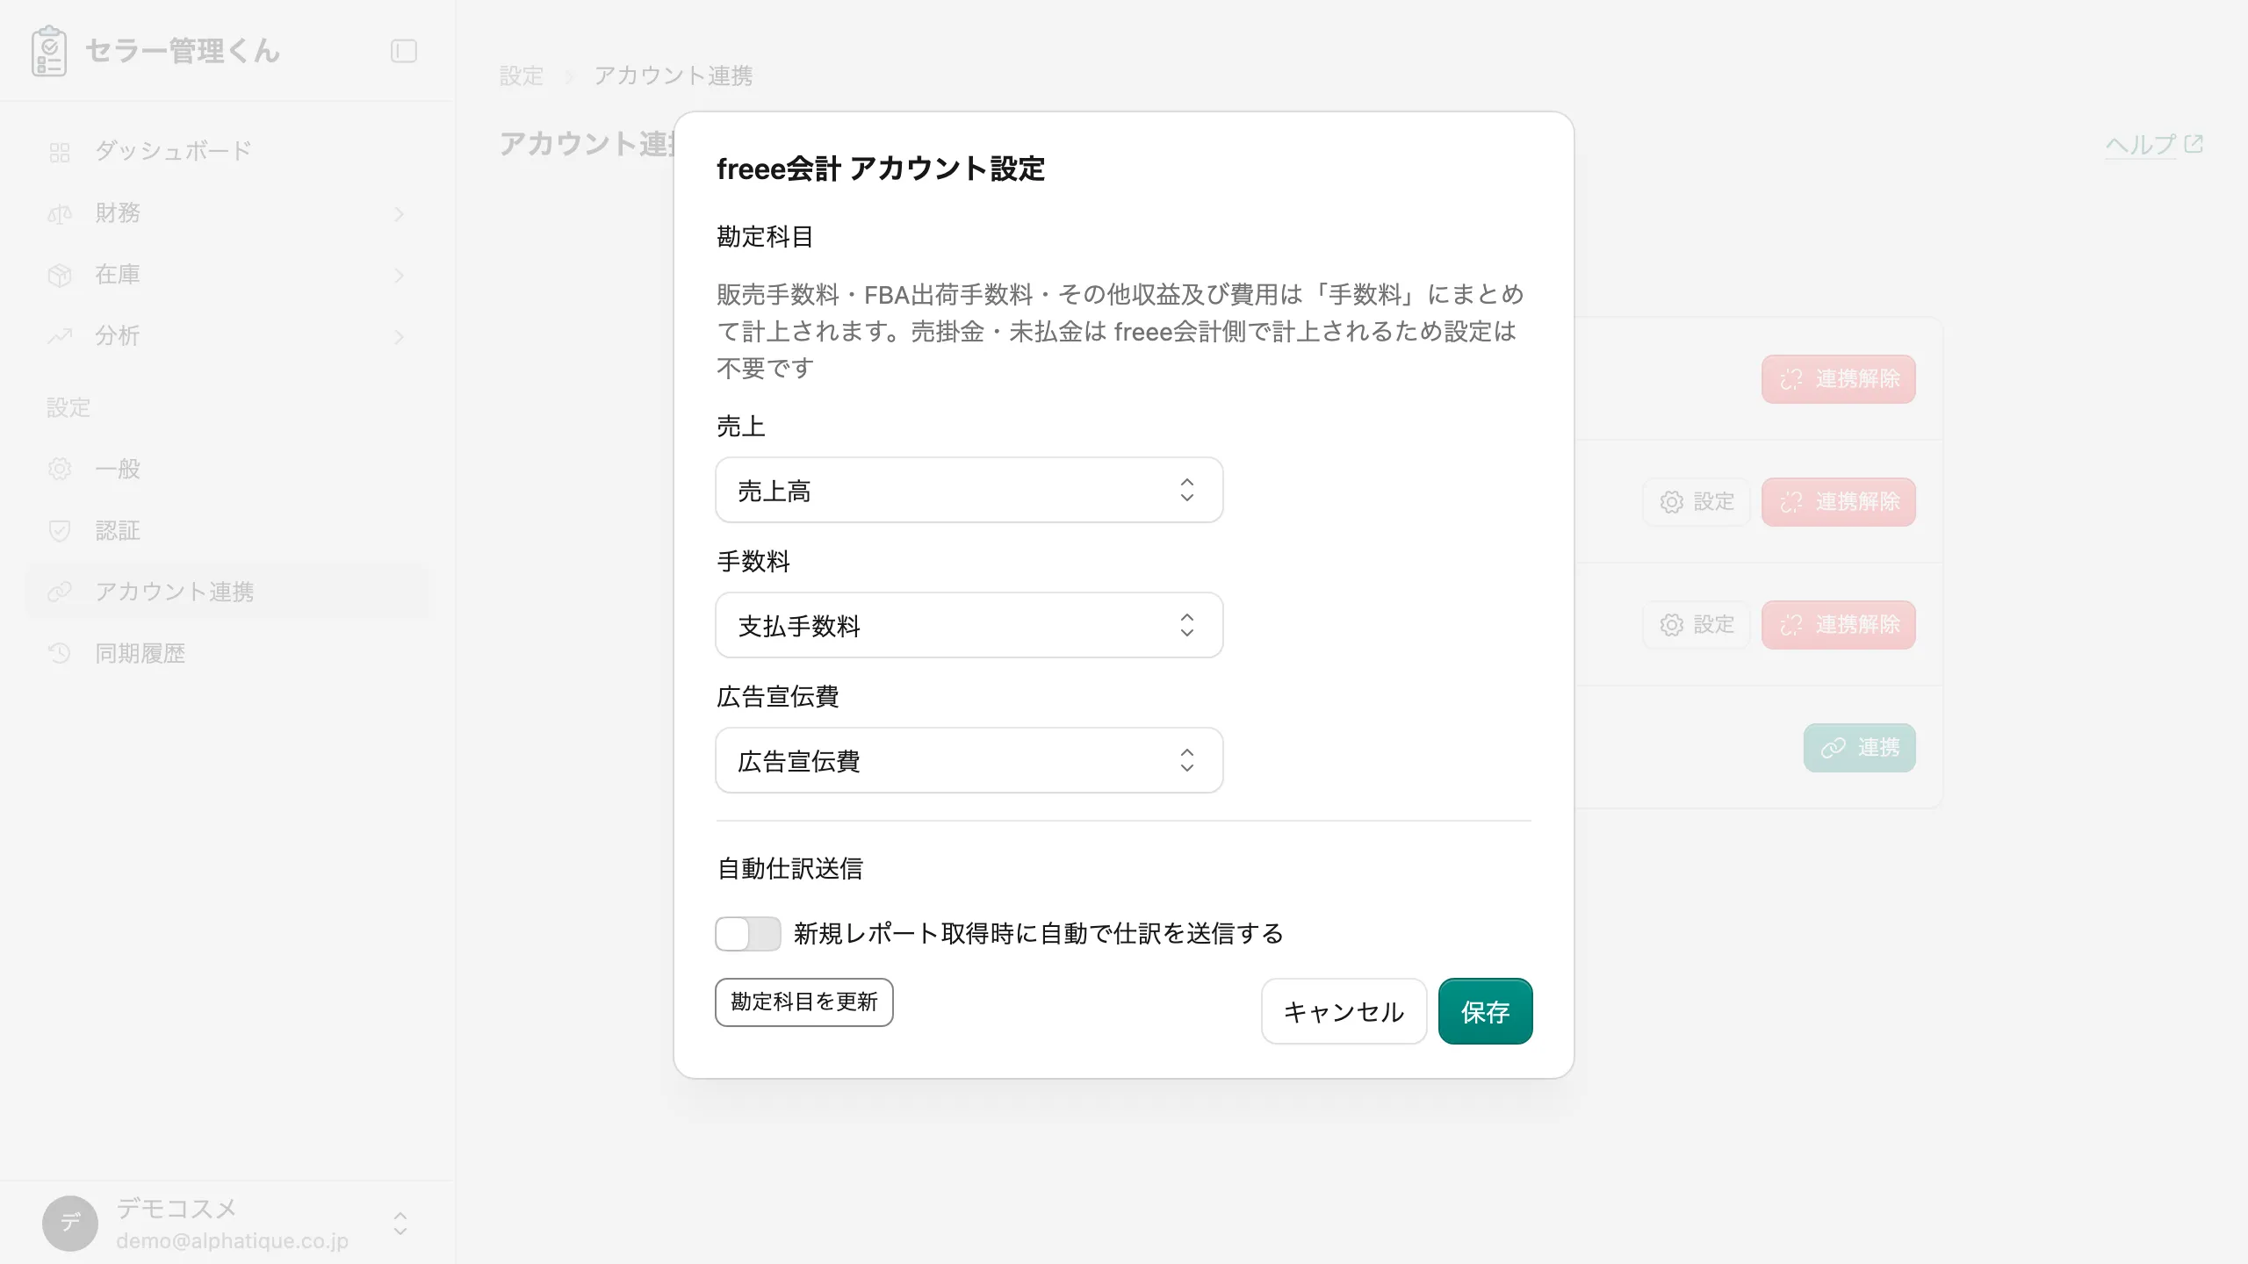
Task: Click the 財務 balance scale icon
Action: [60, 214]
